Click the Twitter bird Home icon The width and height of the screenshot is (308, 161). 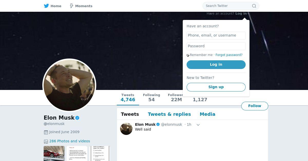[x=46, y=6]
